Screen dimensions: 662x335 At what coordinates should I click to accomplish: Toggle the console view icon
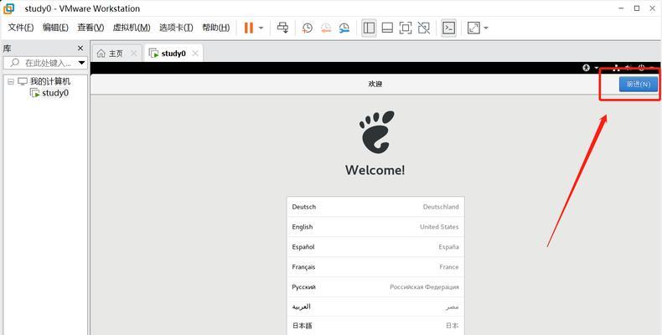[x=448, y=28]
